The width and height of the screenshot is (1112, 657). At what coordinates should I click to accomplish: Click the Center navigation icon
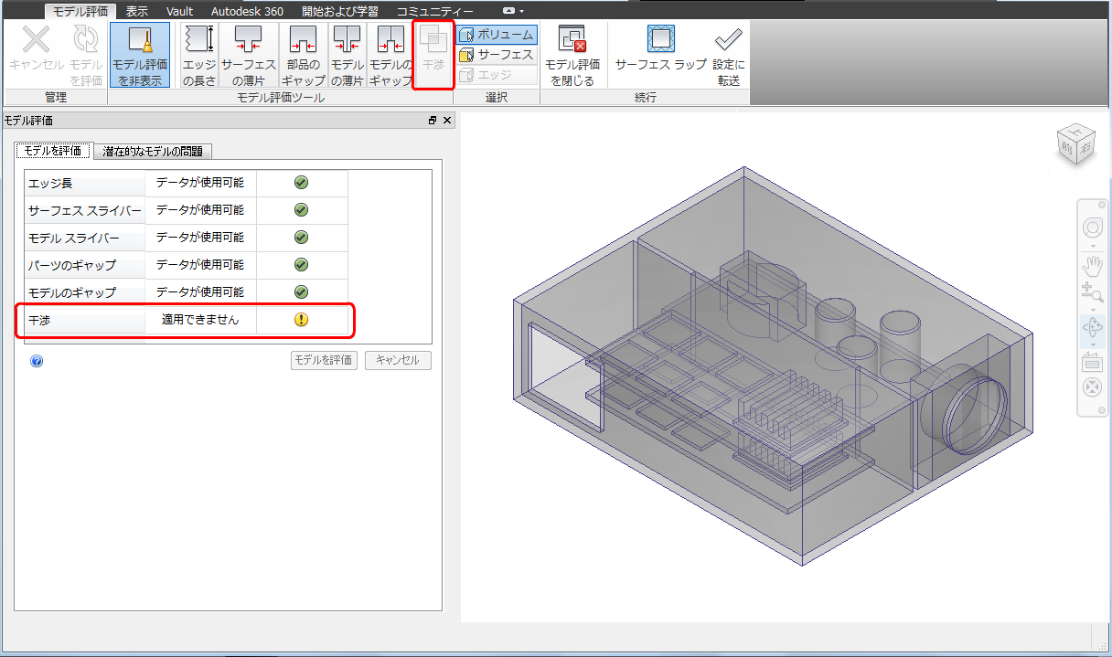[x=1093, y=387]
